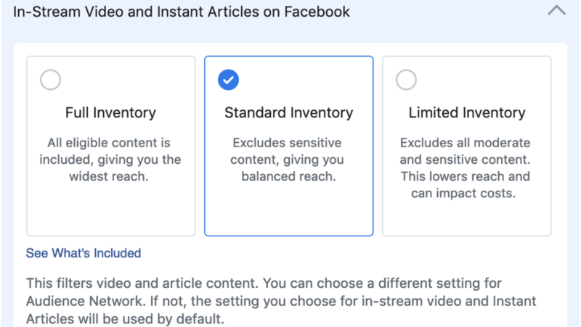581x327 pixels.
Task: Click the Standard Inventory card title
Action: click(x=288, y=113)
